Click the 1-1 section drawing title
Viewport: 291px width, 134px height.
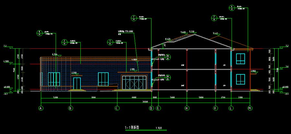(x=132, y=128)
